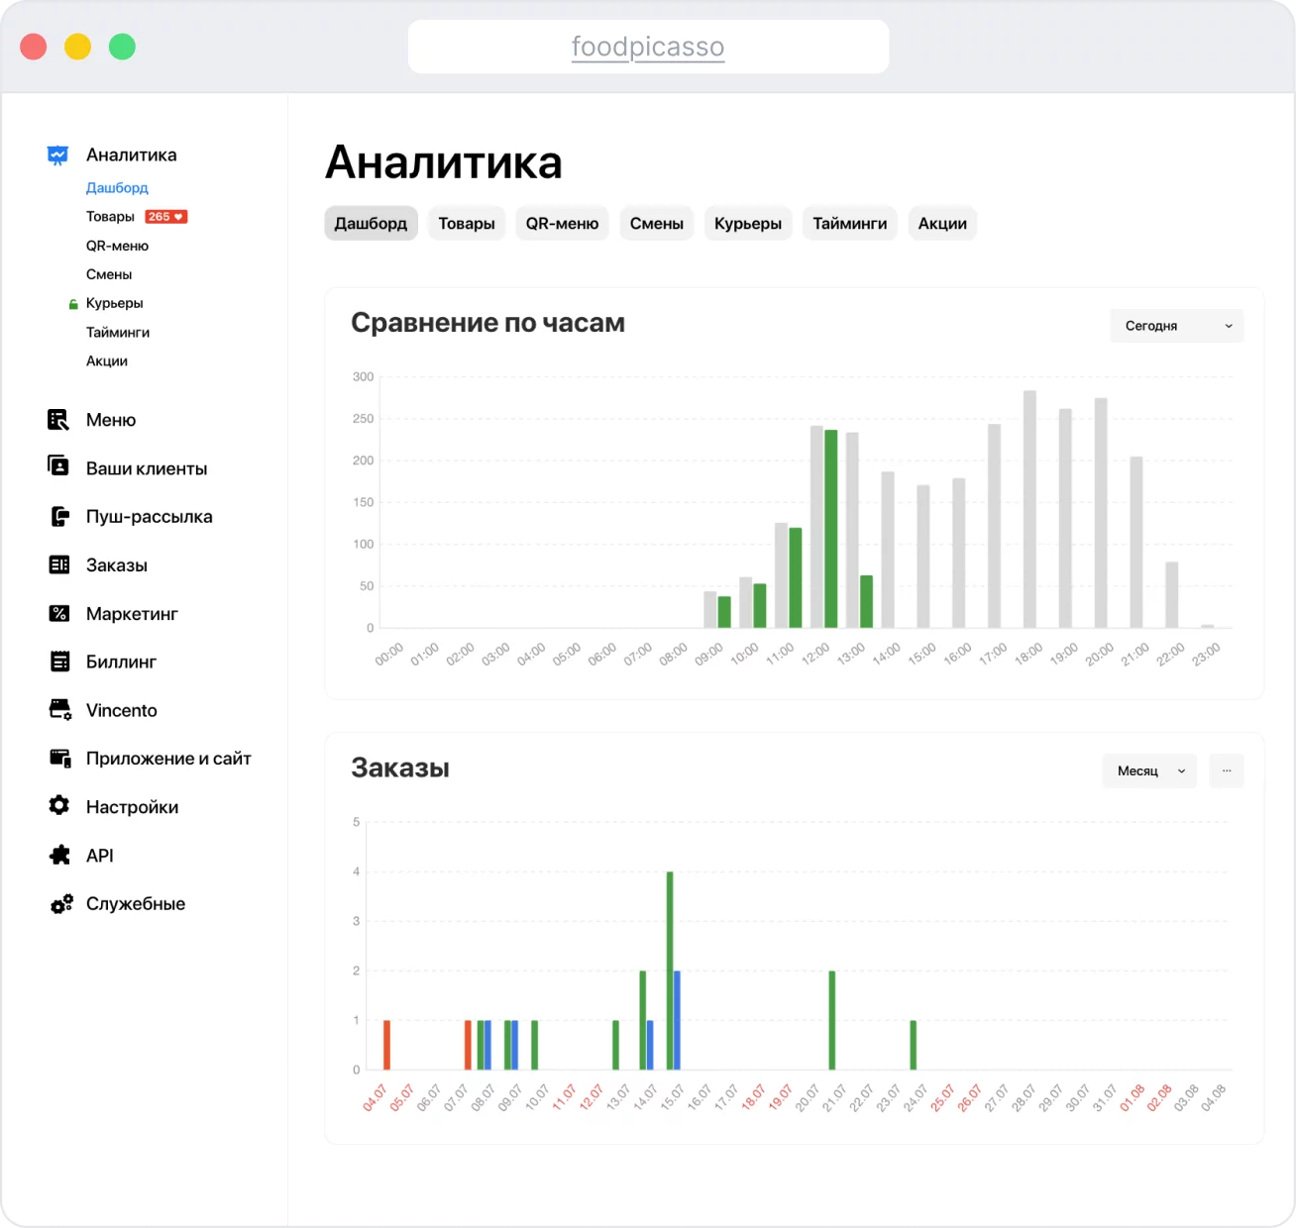Click the Биллинг receipt icon
The image size is (1296, 1228).
point(59,662)
